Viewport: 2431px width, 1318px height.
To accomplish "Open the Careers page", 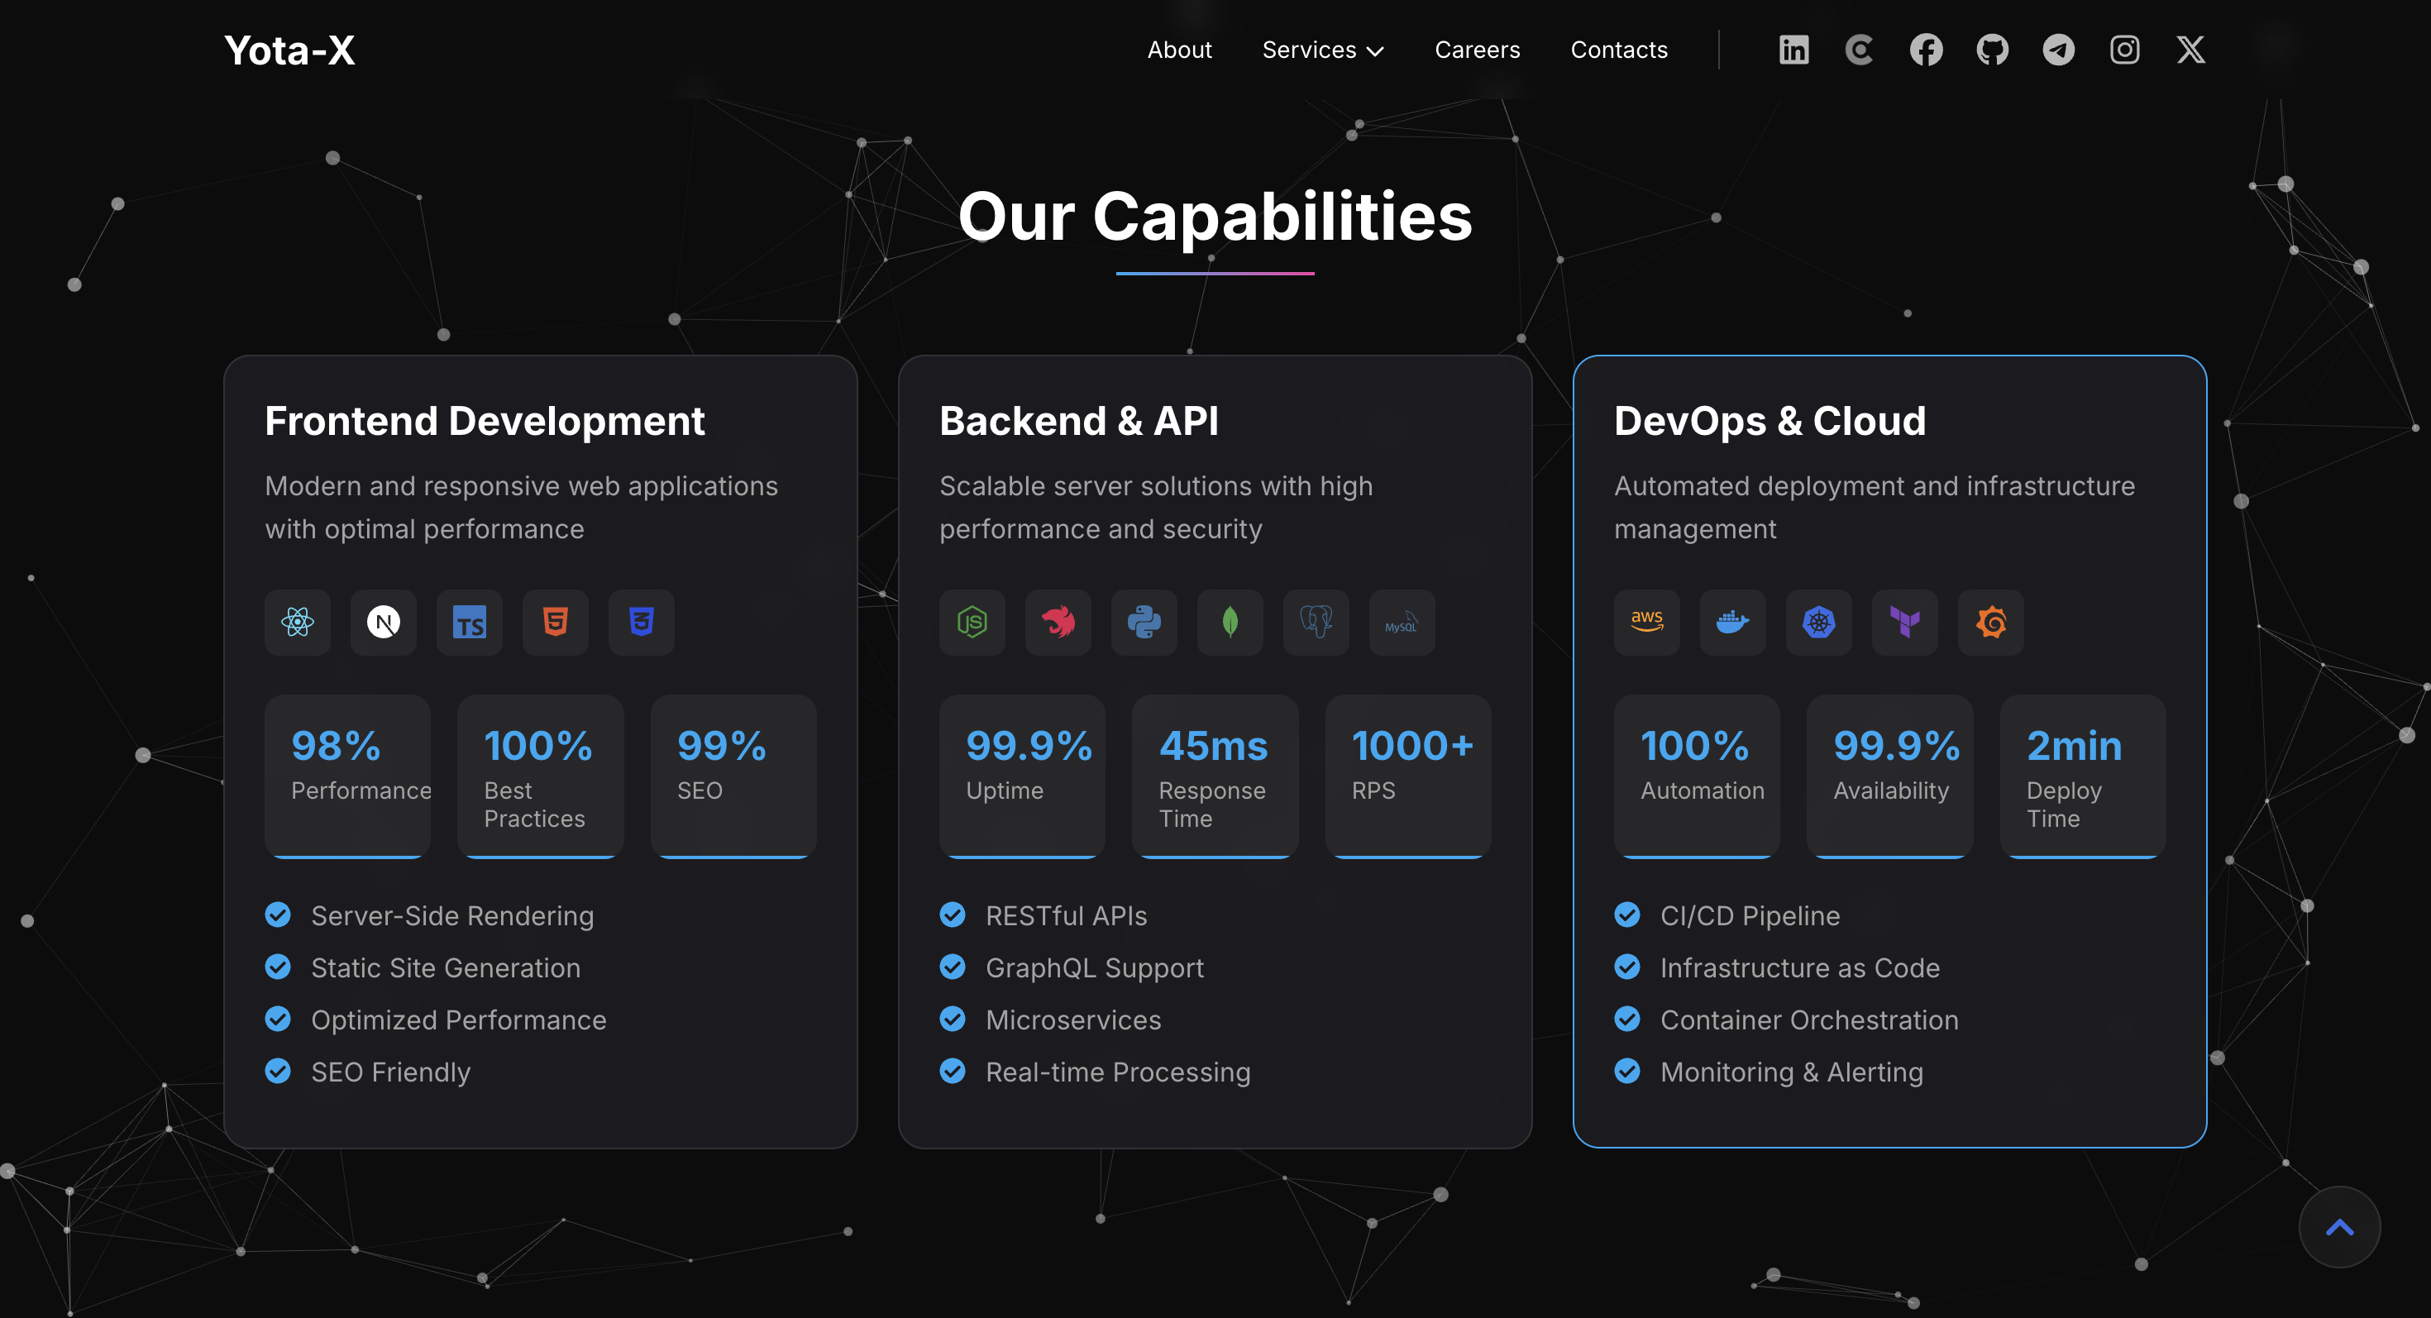I will tap(1477, 50).
